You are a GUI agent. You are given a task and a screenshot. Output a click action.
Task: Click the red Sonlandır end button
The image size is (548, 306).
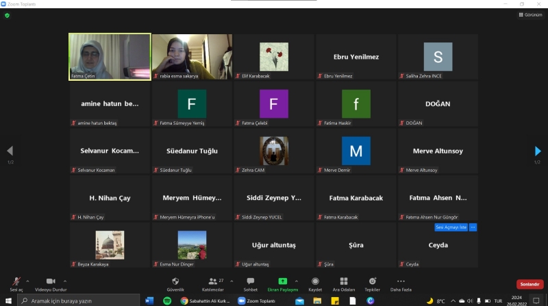[530, 284]
